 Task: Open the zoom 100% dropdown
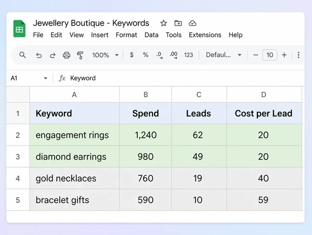105,55
